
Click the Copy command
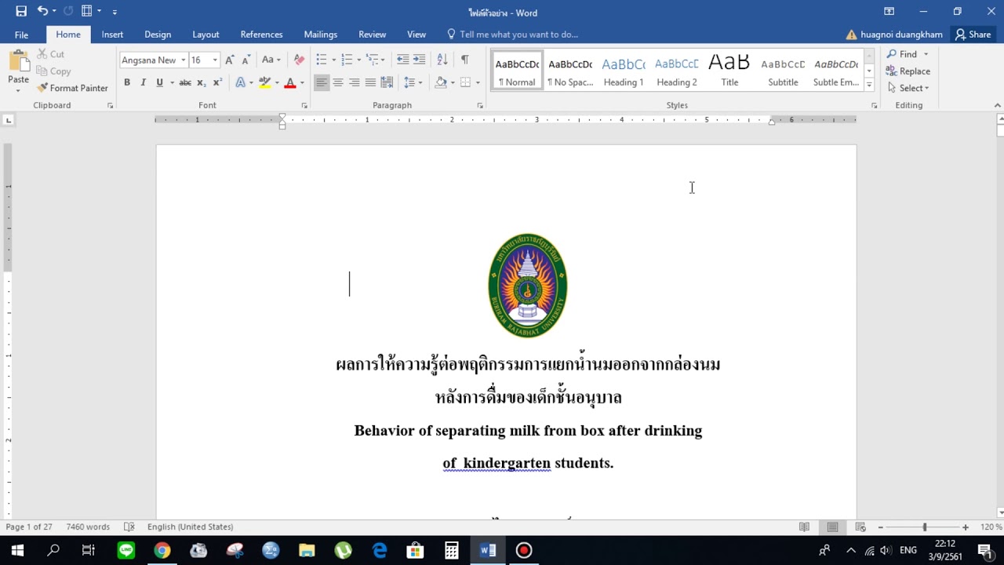coord(54,71)
